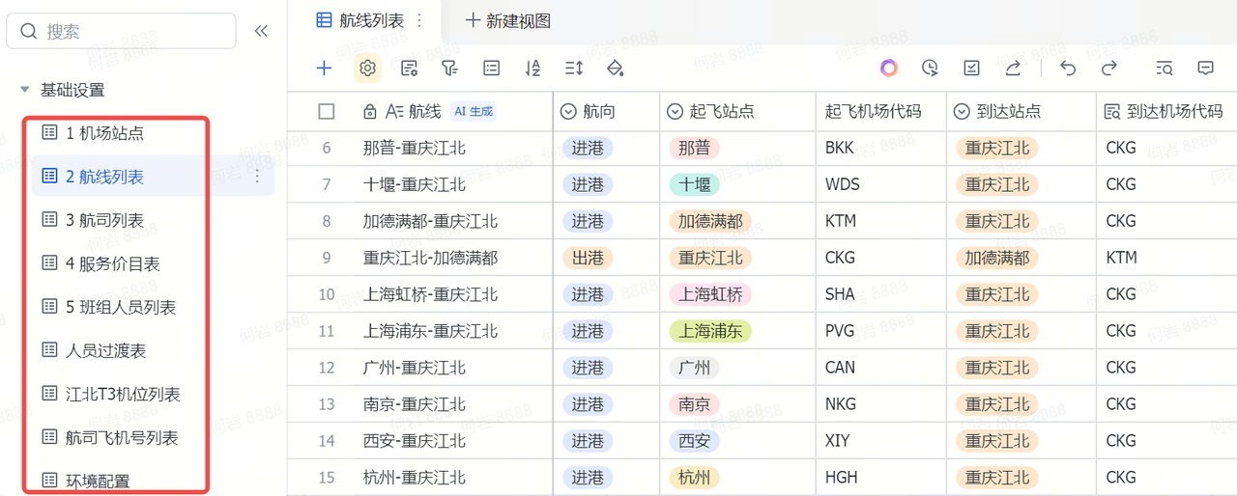Open 3 航司列表 in sidebar
The image size is (1237, 496).
[104, 220]
